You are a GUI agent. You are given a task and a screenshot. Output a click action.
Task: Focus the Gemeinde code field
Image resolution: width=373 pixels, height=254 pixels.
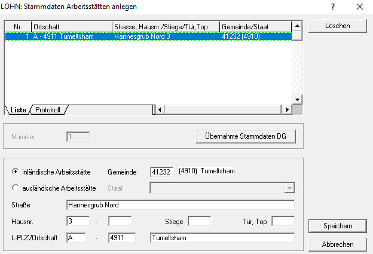161,172
